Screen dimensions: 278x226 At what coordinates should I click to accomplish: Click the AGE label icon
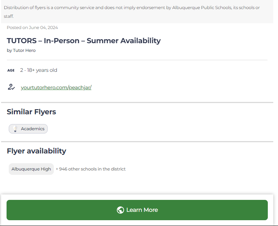pyautogui.click(x=11, y=70)
